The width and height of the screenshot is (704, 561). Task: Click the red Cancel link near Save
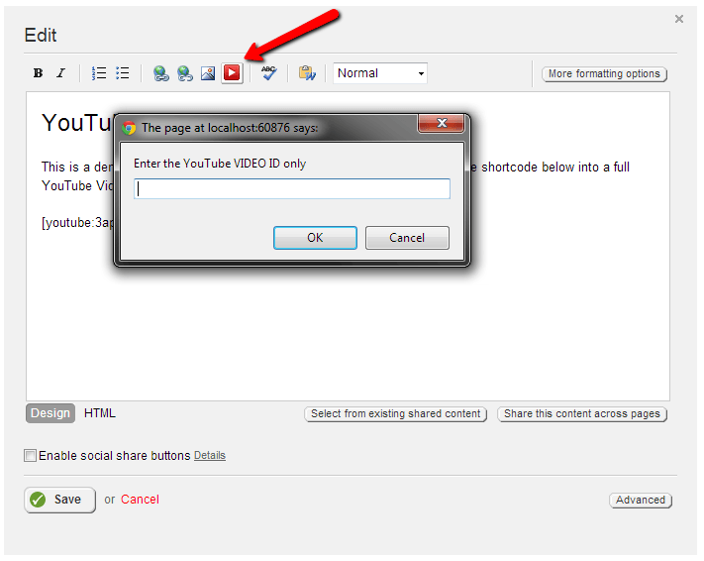click(x=140, y=500)
